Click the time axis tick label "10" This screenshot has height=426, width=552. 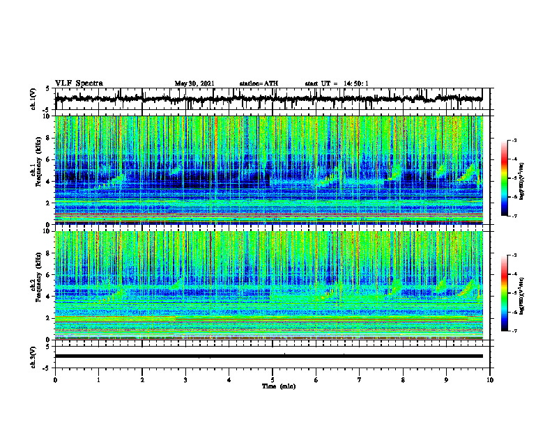(x=490, y=380)
